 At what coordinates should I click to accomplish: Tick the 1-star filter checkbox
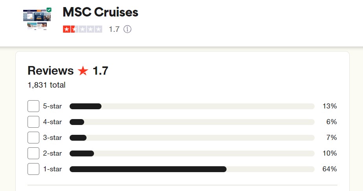point(33,169)
